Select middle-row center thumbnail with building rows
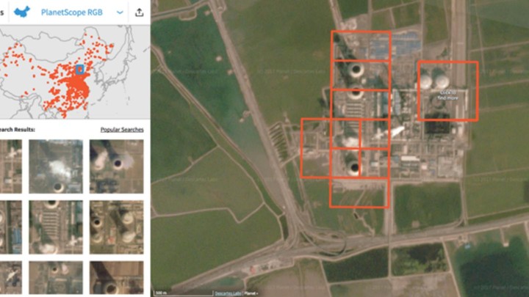Screen dimensions: 529x297 click(56, 227)
